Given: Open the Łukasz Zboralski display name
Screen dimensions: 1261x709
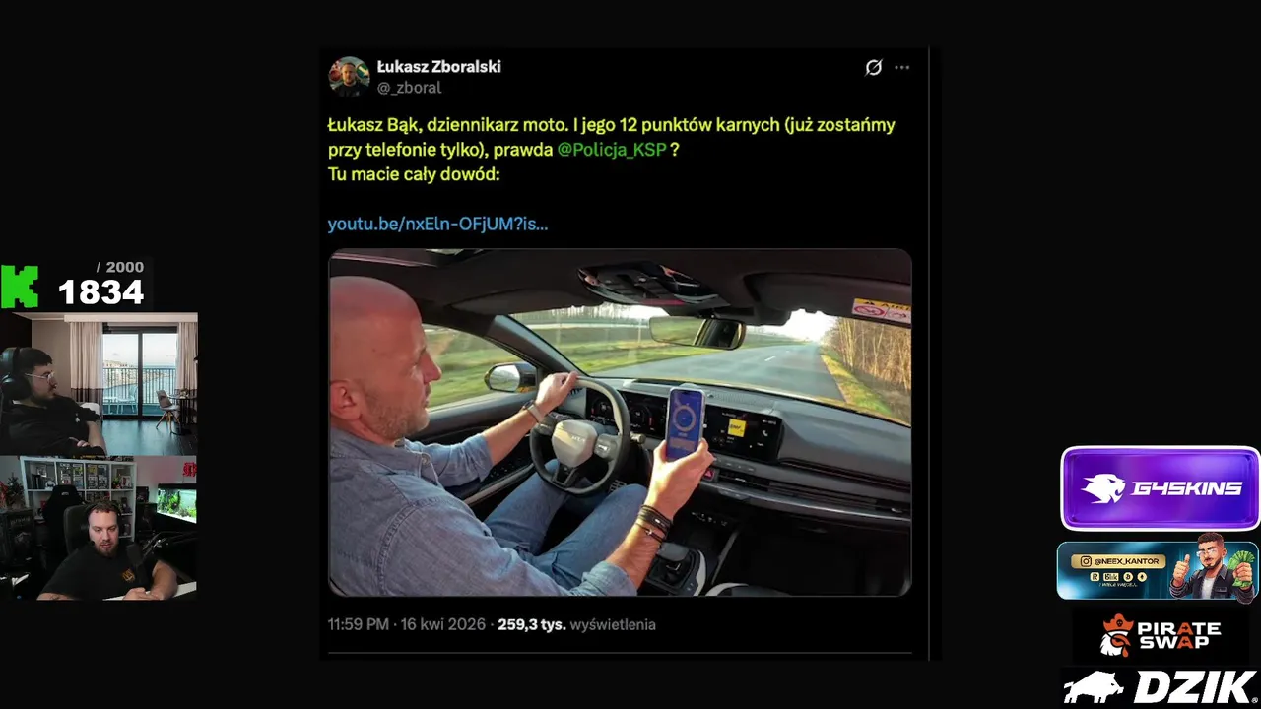Looking at the screenshot, I should (438, 67).
